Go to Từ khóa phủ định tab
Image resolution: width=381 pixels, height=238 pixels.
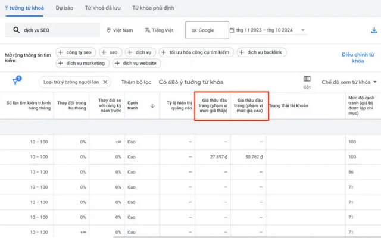click(x=153, y=8)
